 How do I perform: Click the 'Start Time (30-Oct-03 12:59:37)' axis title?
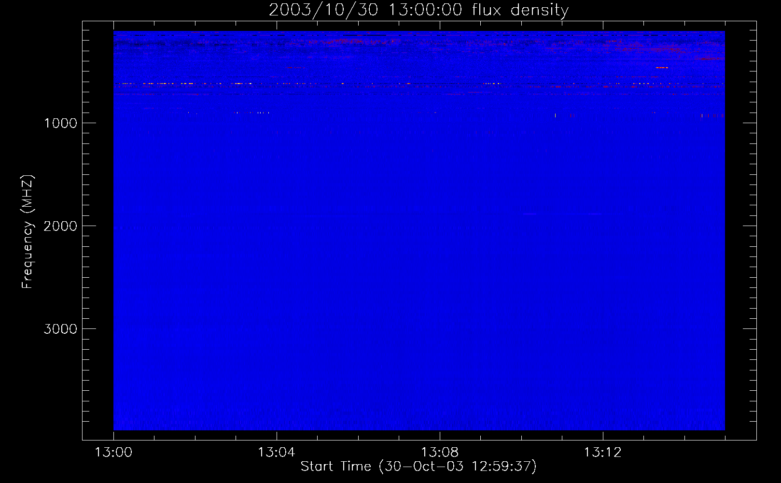(418, 467)
